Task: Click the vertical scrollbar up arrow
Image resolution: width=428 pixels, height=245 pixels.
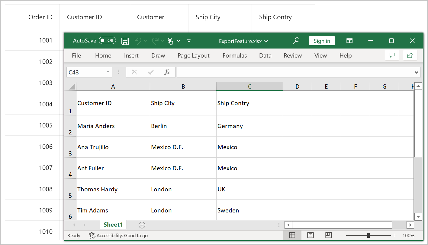Action: click(418, 86)
